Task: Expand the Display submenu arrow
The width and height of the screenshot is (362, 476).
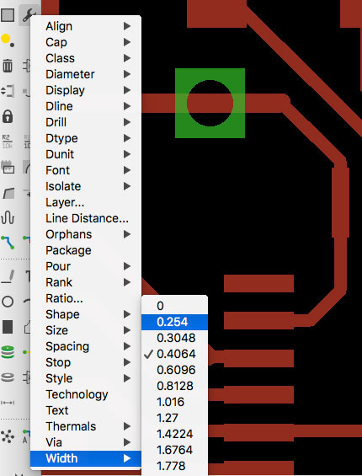Action: point(127,90)
